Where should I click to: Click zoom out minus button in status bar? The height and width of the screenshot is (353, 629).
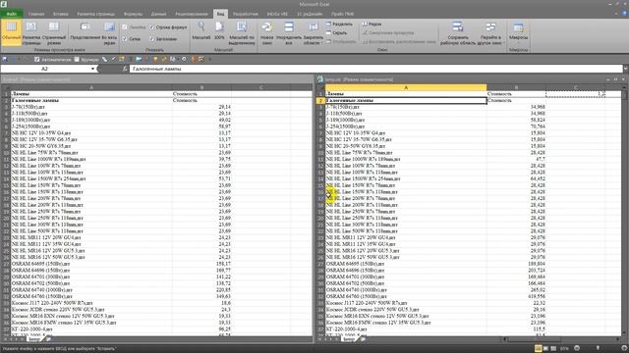point(577,349)
